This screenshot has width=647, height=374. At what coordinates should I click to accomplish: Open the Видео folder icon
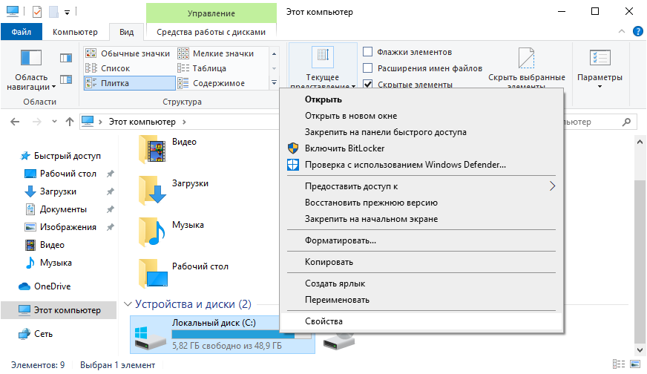point(154,150)
